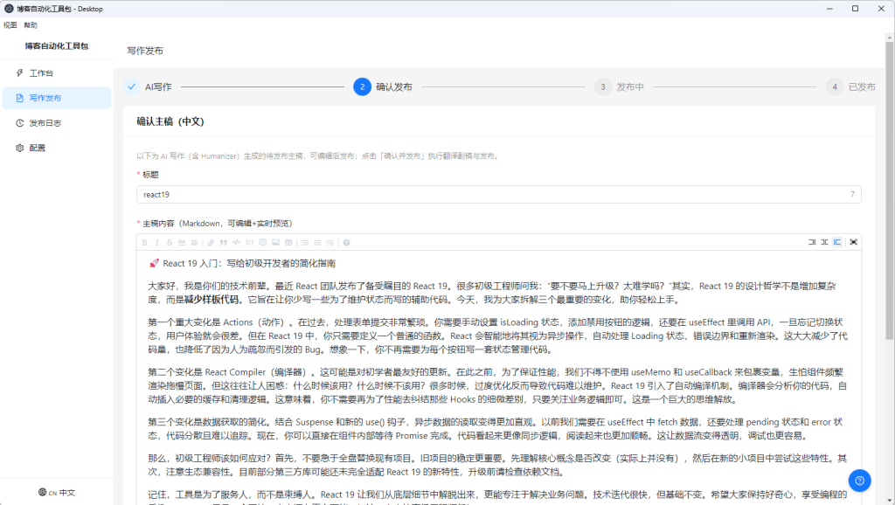Go back to the AI写作 step

click(148, 86)
